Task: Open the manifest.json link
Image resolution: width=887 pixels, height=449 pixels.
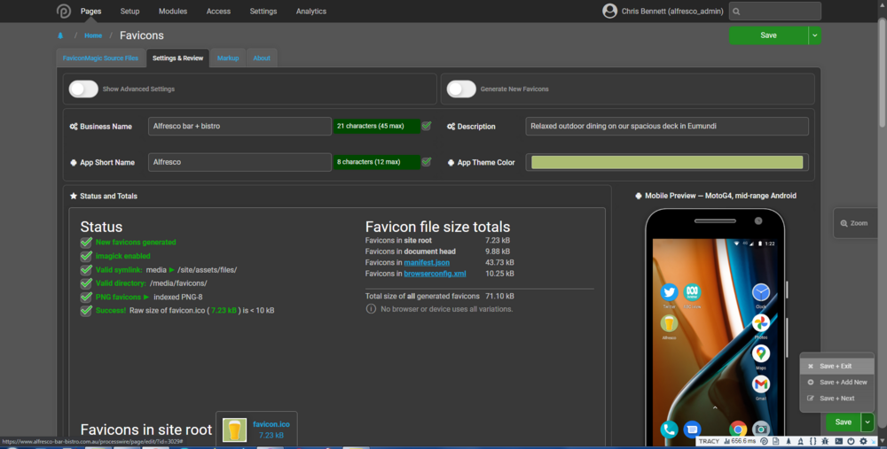Action: pyautogui.click(x=427, y=262)
